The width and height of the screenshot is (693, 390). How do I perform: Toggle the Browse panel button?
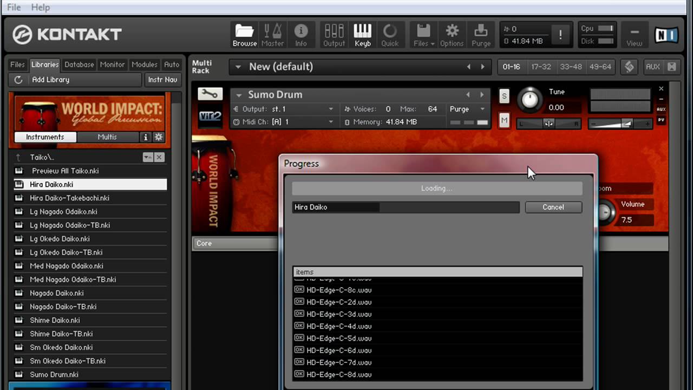(245, 35)
